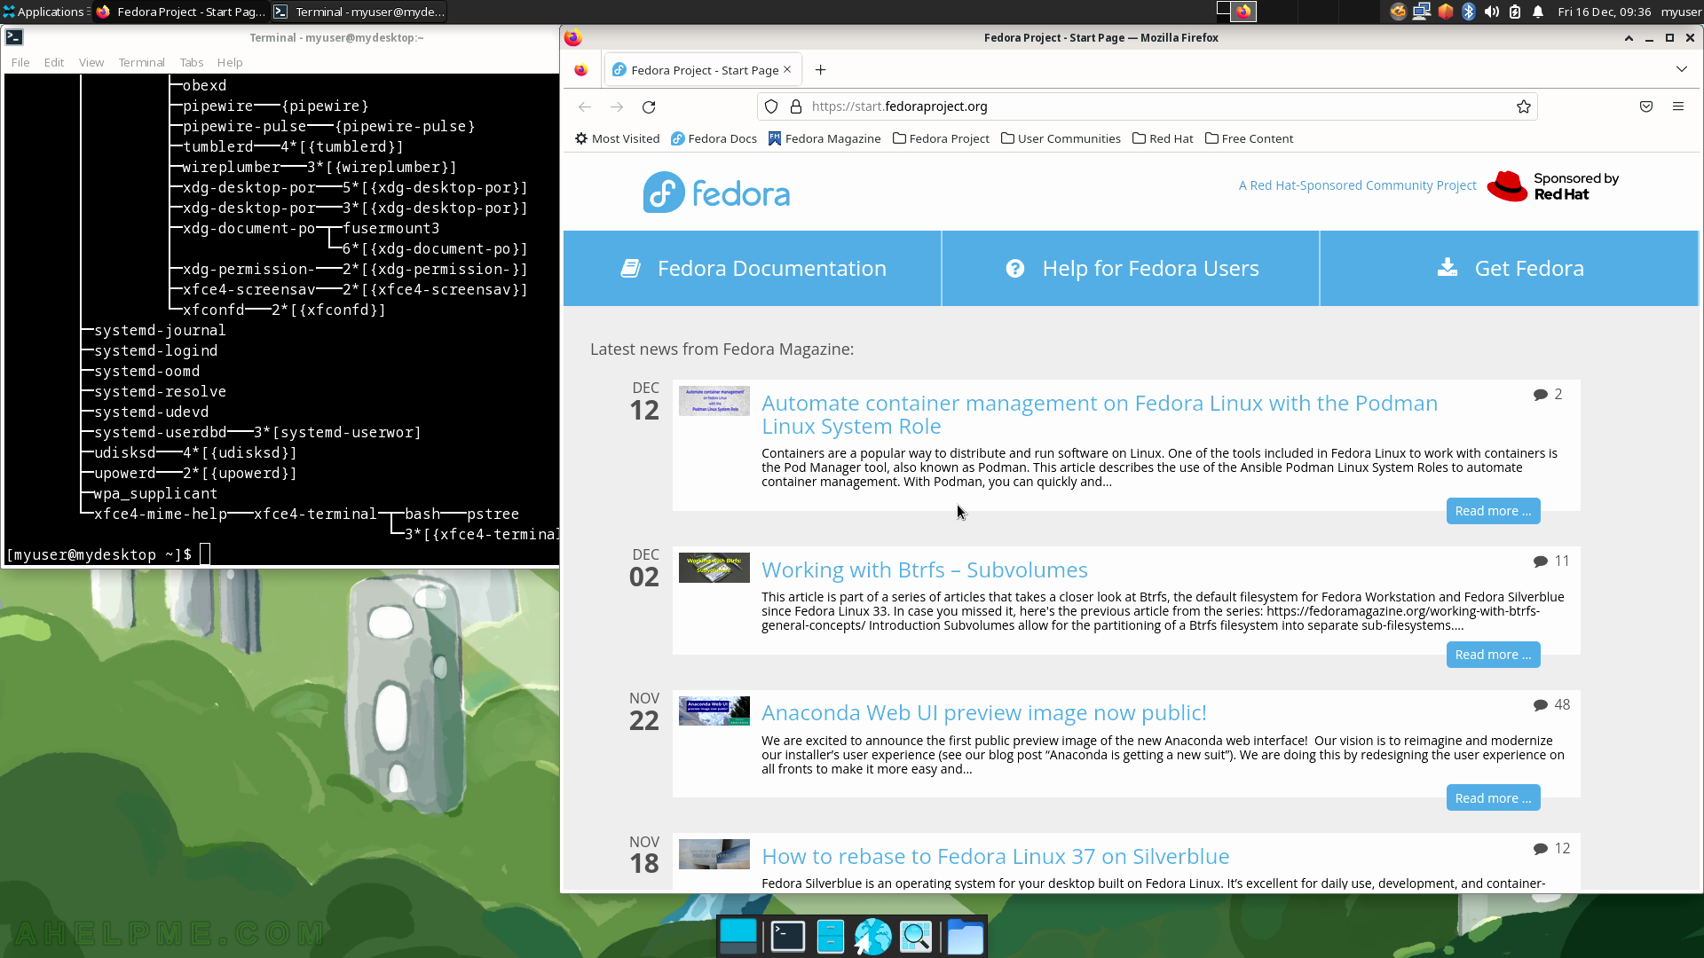Open the Help menu in Terminal
1704x958 pixels.
(x=230, y=62)
